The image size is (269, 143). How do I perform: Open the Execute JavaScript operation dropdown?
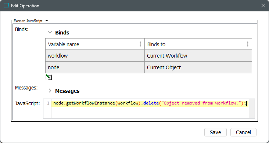pos(47,21)
